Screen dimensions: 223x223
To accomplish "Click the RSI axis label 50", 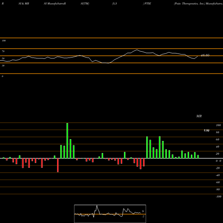I will (3, 58).
